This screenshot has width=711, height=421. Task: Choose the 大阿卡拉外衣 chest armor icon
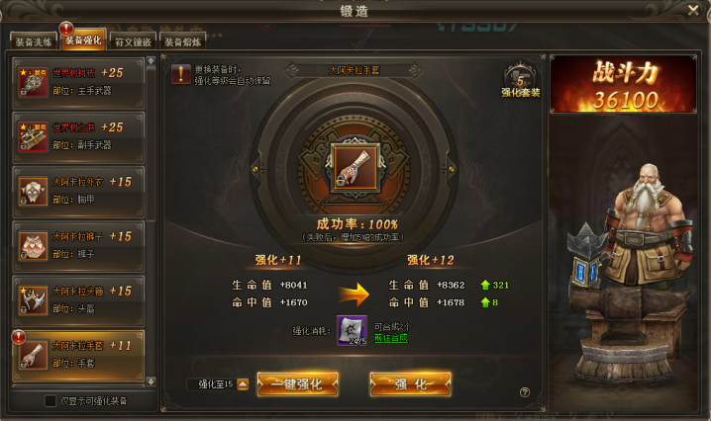pyautogui.click(x=34, y=192)
